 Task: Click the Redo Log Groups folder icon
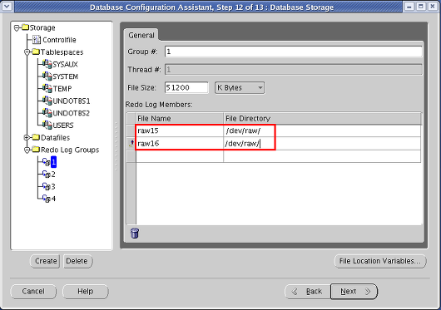(36, 149)
